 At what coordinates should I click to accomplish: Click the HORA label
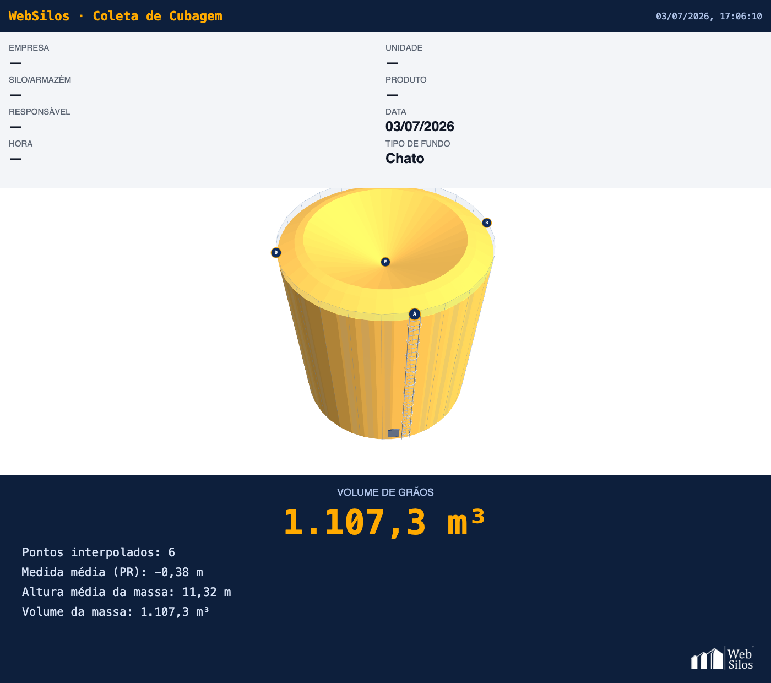[x=21, y=144]
